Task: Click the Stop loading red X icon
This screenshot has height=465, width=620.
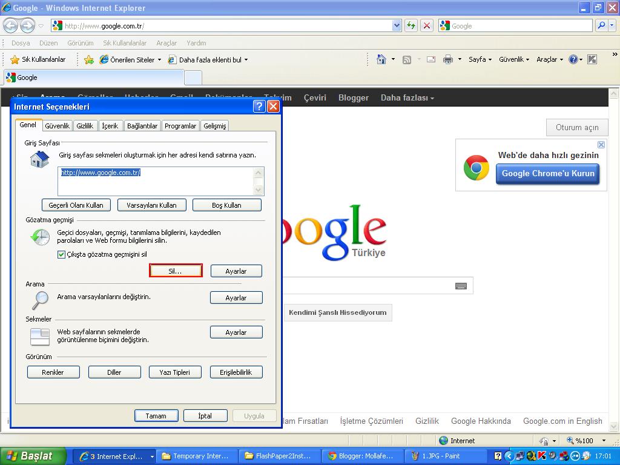Action: [427, 25]
